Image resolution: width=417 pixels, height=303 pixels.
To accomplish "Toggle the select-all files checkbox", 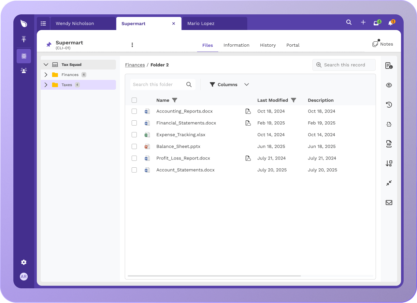I will (x=134, y=100).
